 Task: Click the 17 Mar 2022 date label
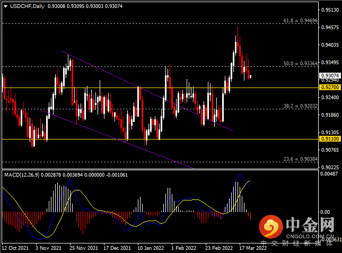click(253, 248)
